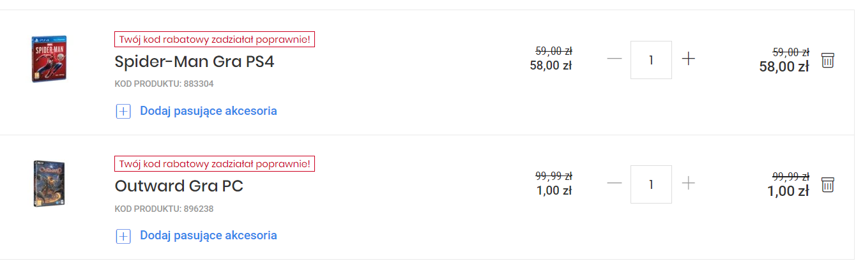Decrease Spider-Man quantity with minus sign

click(x=615, y=59)
